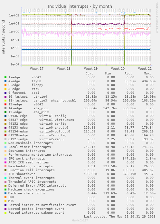Click the purple 49153-edge virtio0-input.0 swatch
This screenshot has width=160, height=224.
(5, 128)
